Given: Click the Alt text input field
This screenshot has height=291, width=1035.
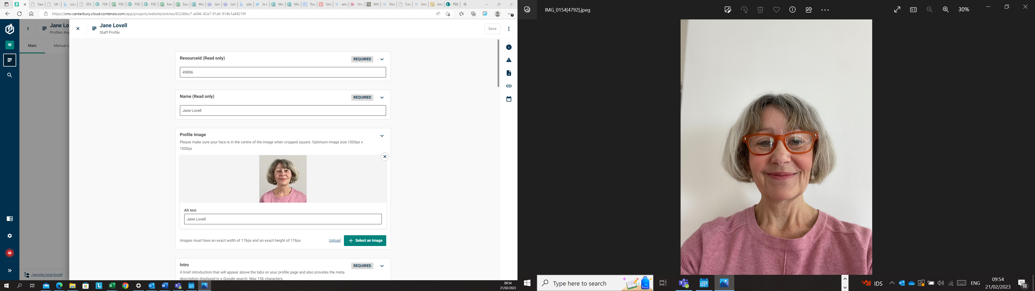Looking at the screenshot, I should pos(282,219).
